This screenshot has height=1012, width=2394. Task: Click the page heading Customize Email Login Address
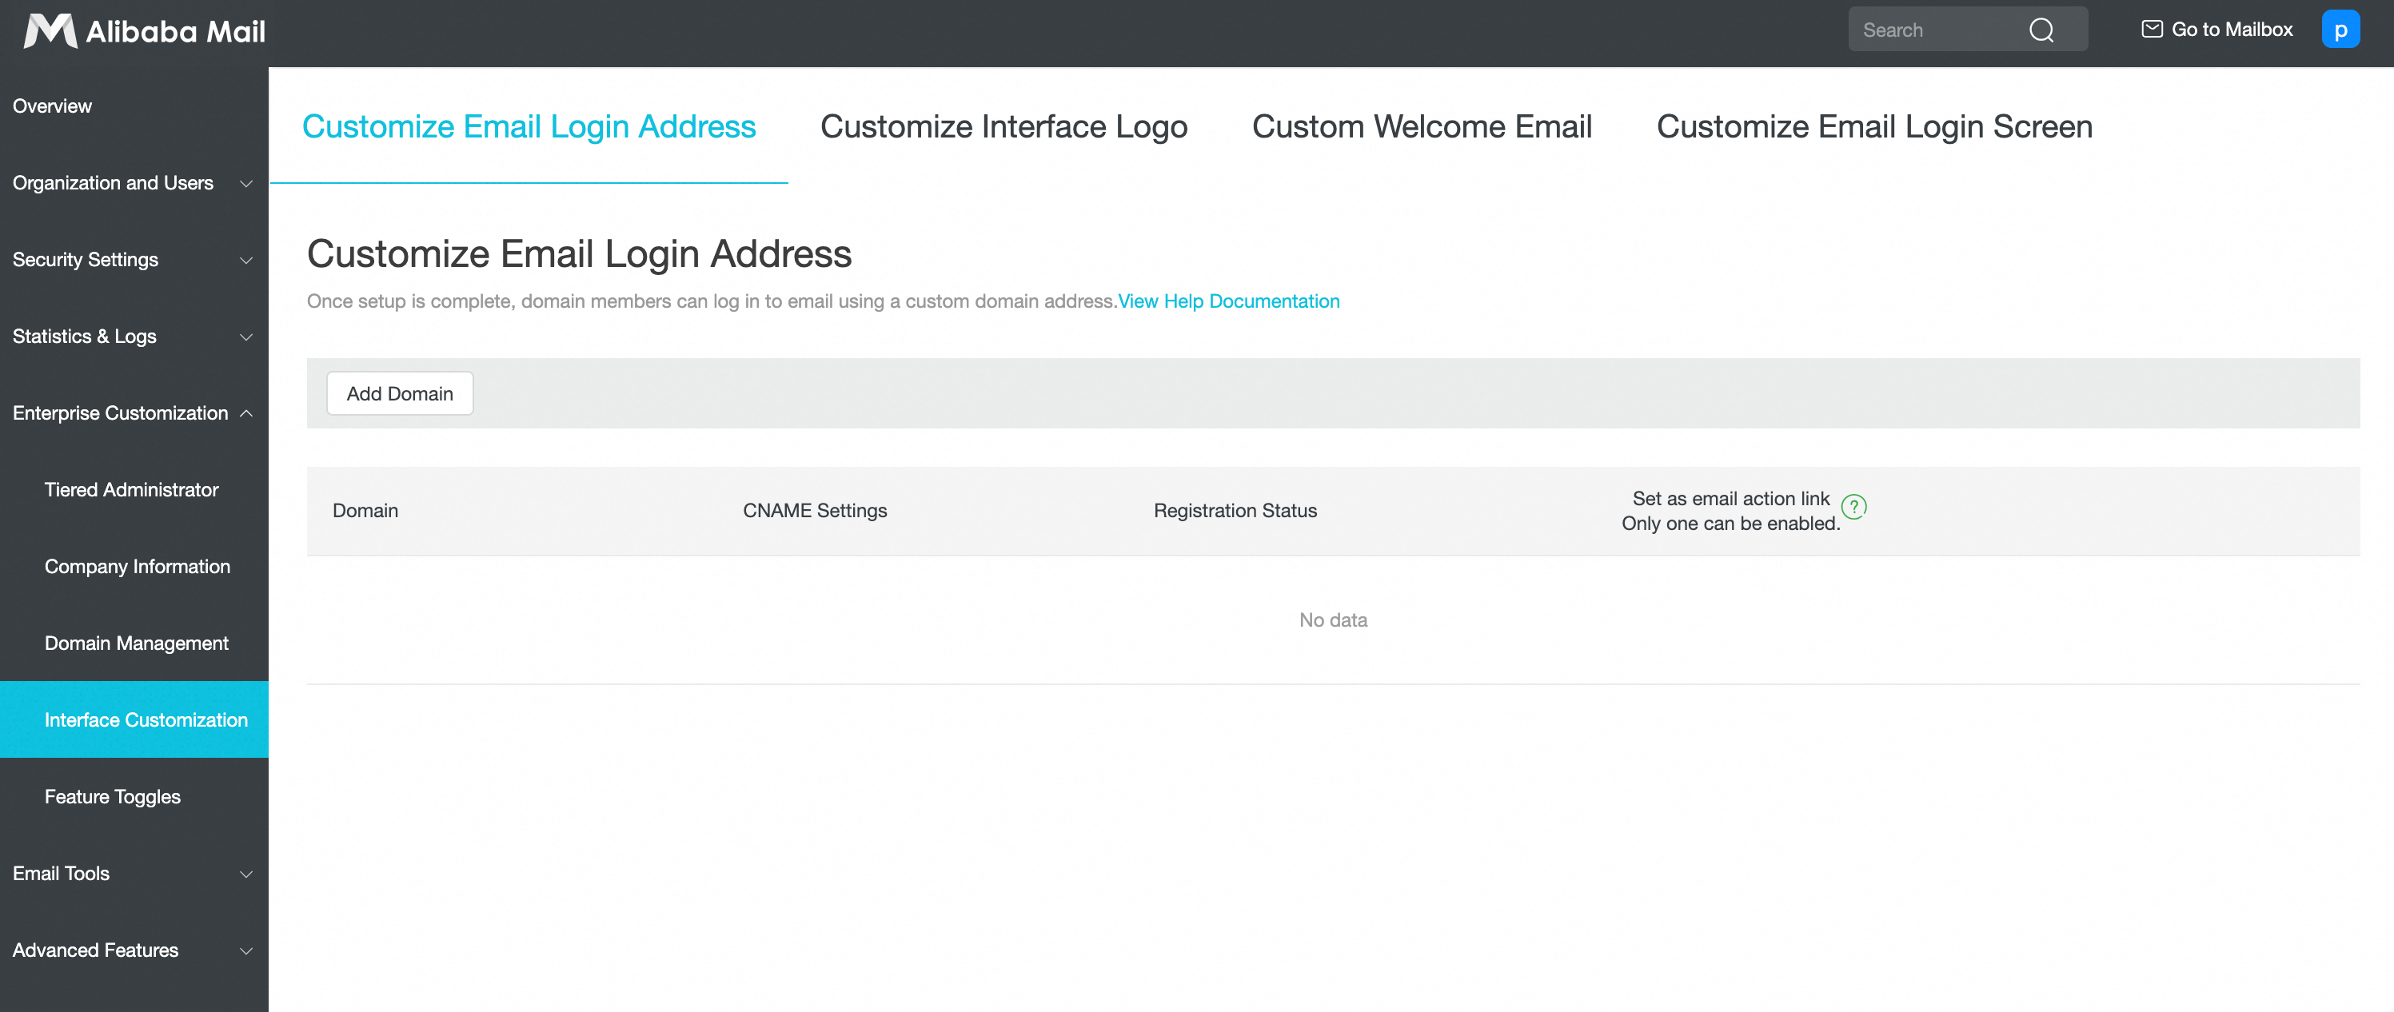coord(579,253)
